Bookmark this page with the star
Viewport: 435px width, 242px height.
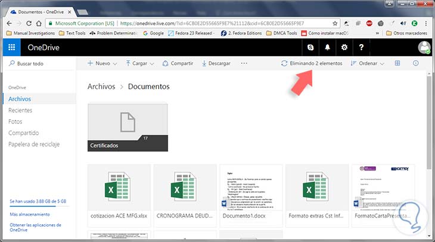pos(335,23)
